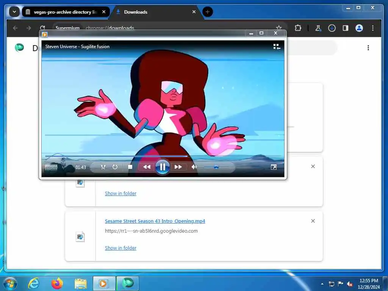The height and width of the screenshot is (291, 388).
Task: Open Sesame Street Season 43 Intro Opening.mp4
Action: 155,221
